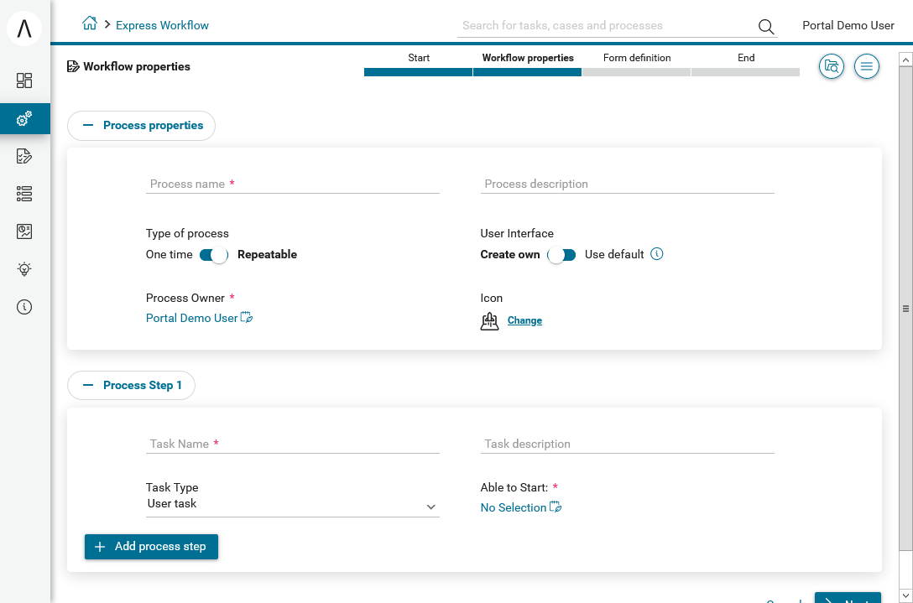Click the vertical scrollbar thumb
This screenshot has width=913, height=603.
pyautogui.click(x=905, y=309)
